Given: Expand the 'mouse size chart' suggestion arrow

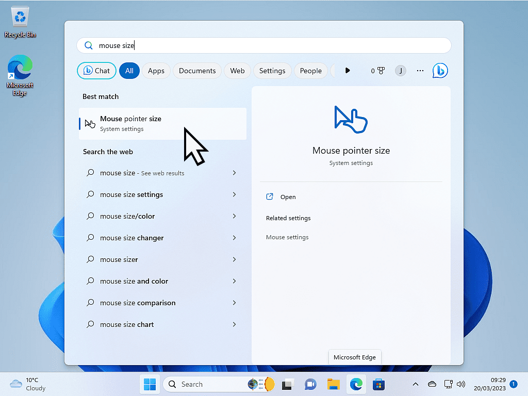Looking at the screenshot, I should tap(234, 324).
